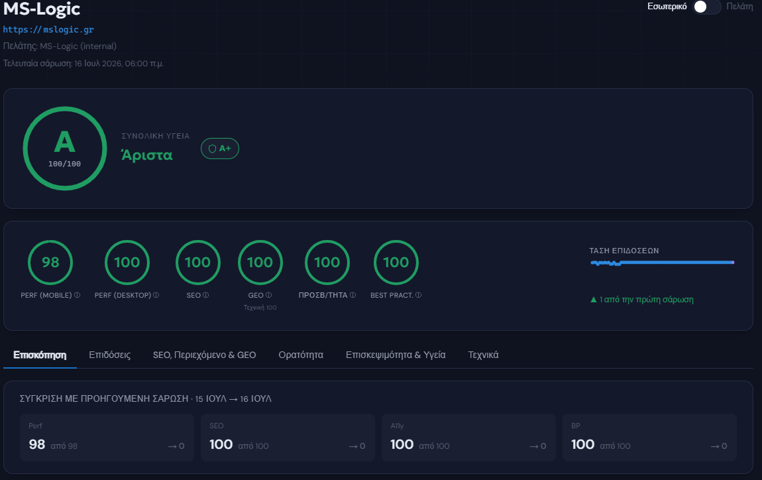Select the Πελάτη view label

pyautogui.click(x=739, y=7)
